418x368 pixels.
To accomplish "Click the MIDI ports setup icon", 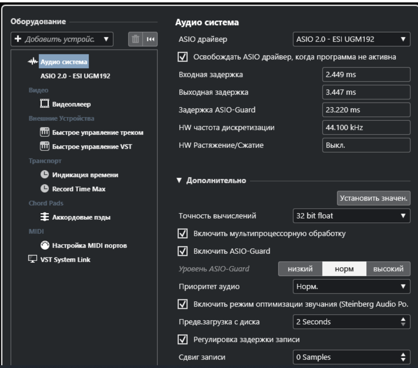I will click(45, 245).
